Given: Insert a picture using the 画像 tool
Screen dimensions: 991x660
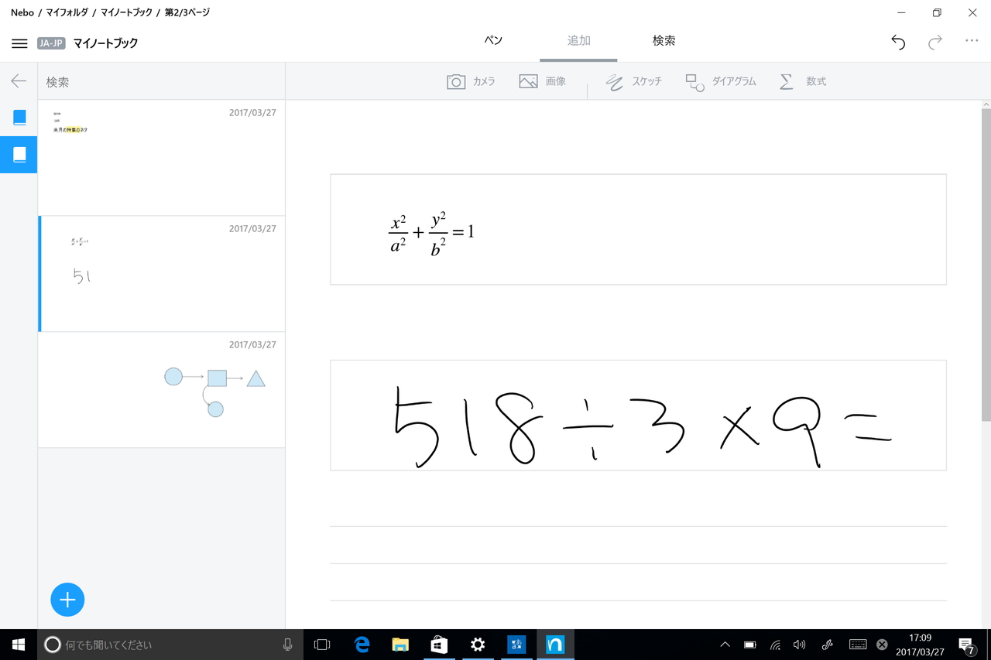Looking at the screenshot, I should coord(543,80).
